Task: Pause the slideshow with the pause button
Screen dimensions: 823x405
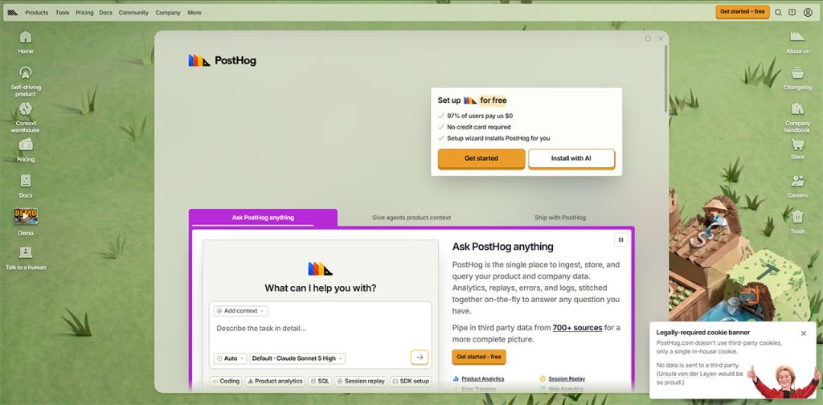Action: (620, 239)
